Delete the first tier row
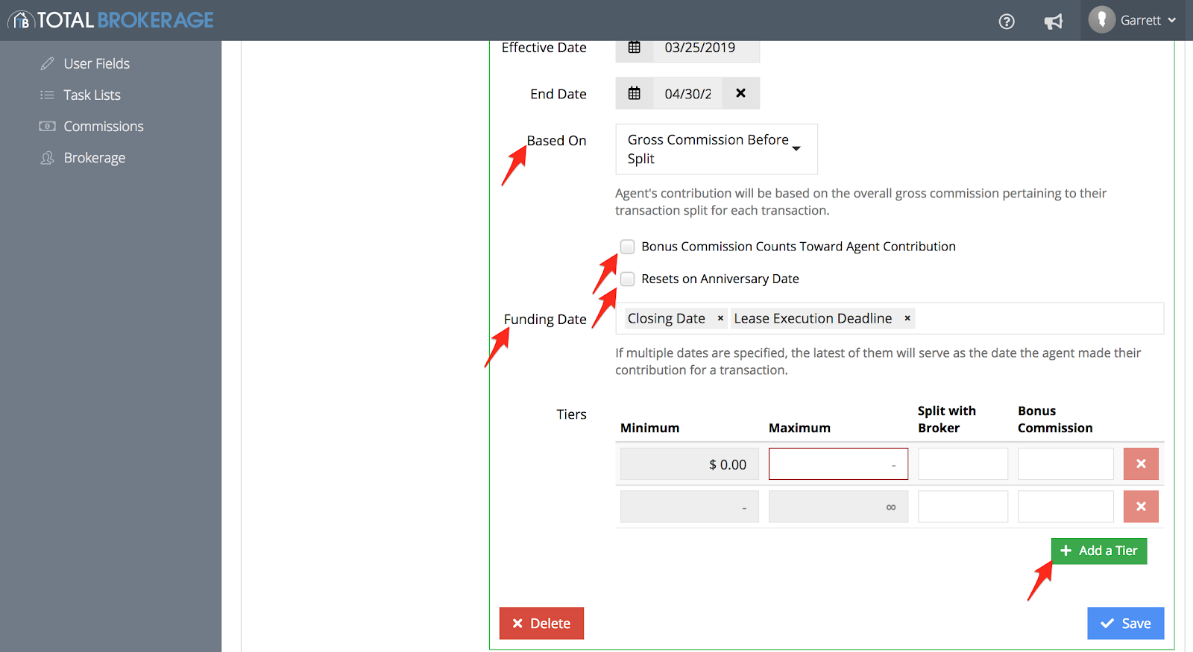 point(1141,464)
